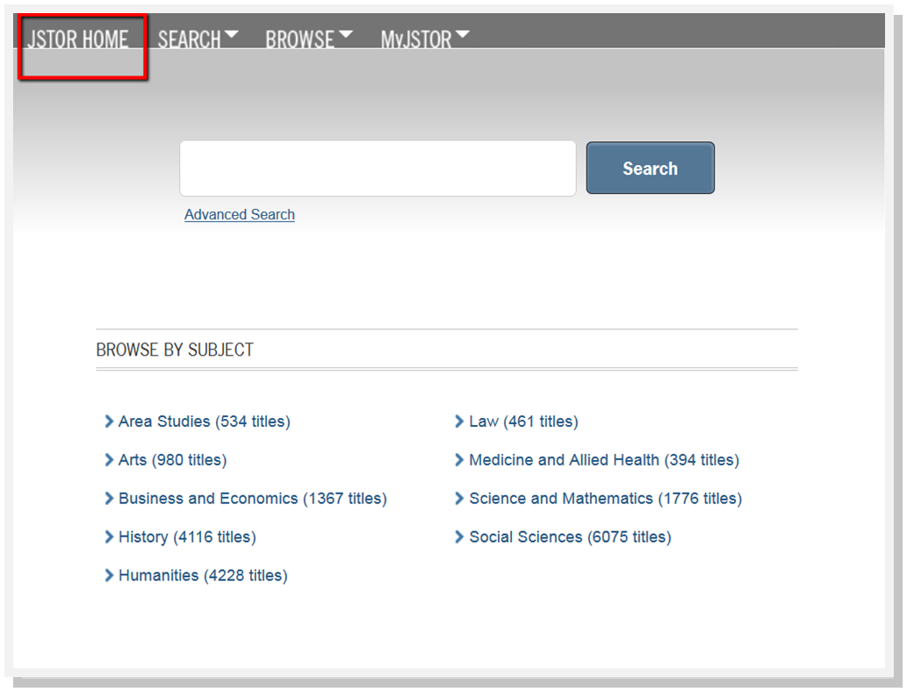The width and height of the screenshot is (907, 692).
Task: Click the chevron icon beside Area Studies
Action: coord(109,422)
